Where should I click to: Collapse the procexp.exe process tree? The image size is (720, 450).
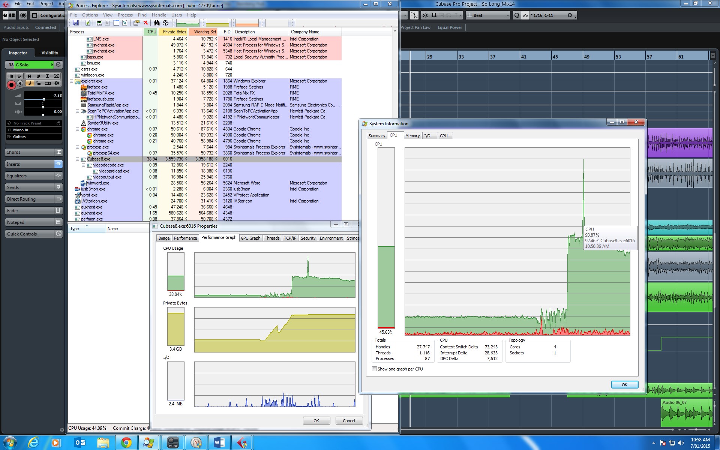pyautogui.click(x=78, y=147)
